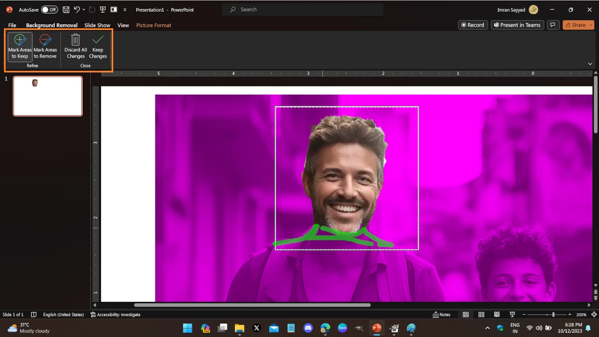Click Keep Changes checkmark

tap(98, 47)
